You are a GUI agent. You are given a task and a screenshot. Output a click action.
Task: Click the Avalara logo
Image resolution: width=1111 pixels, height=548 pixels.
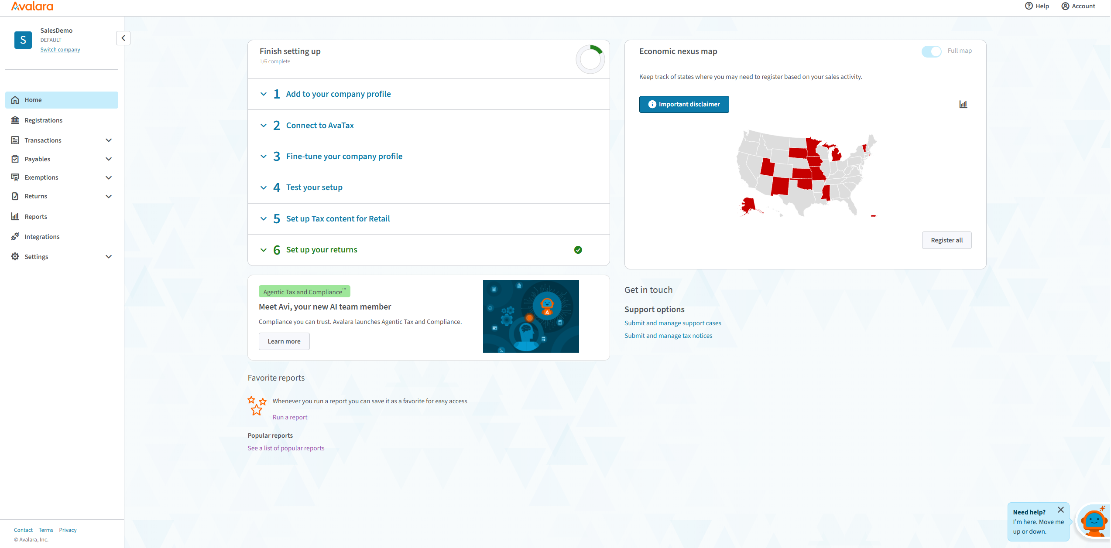[32, 6]
